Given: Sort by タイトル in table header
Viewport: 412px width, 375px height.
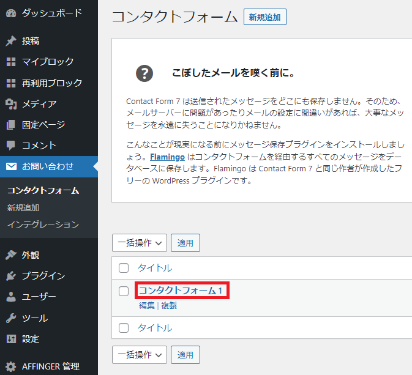Looking at the screenshot, I should coord(155,268).
